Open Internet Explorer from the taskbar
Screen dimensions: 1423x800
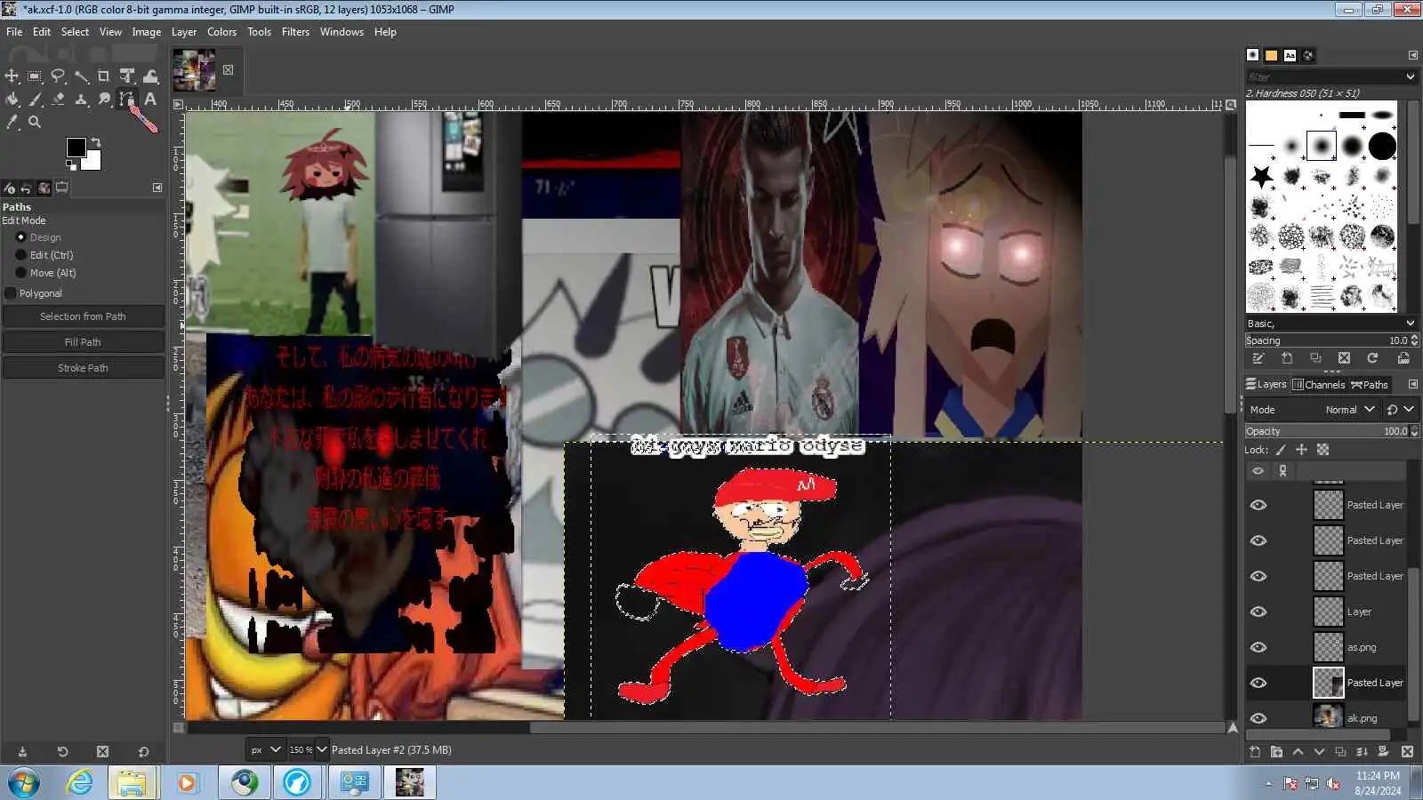(79, 782)
